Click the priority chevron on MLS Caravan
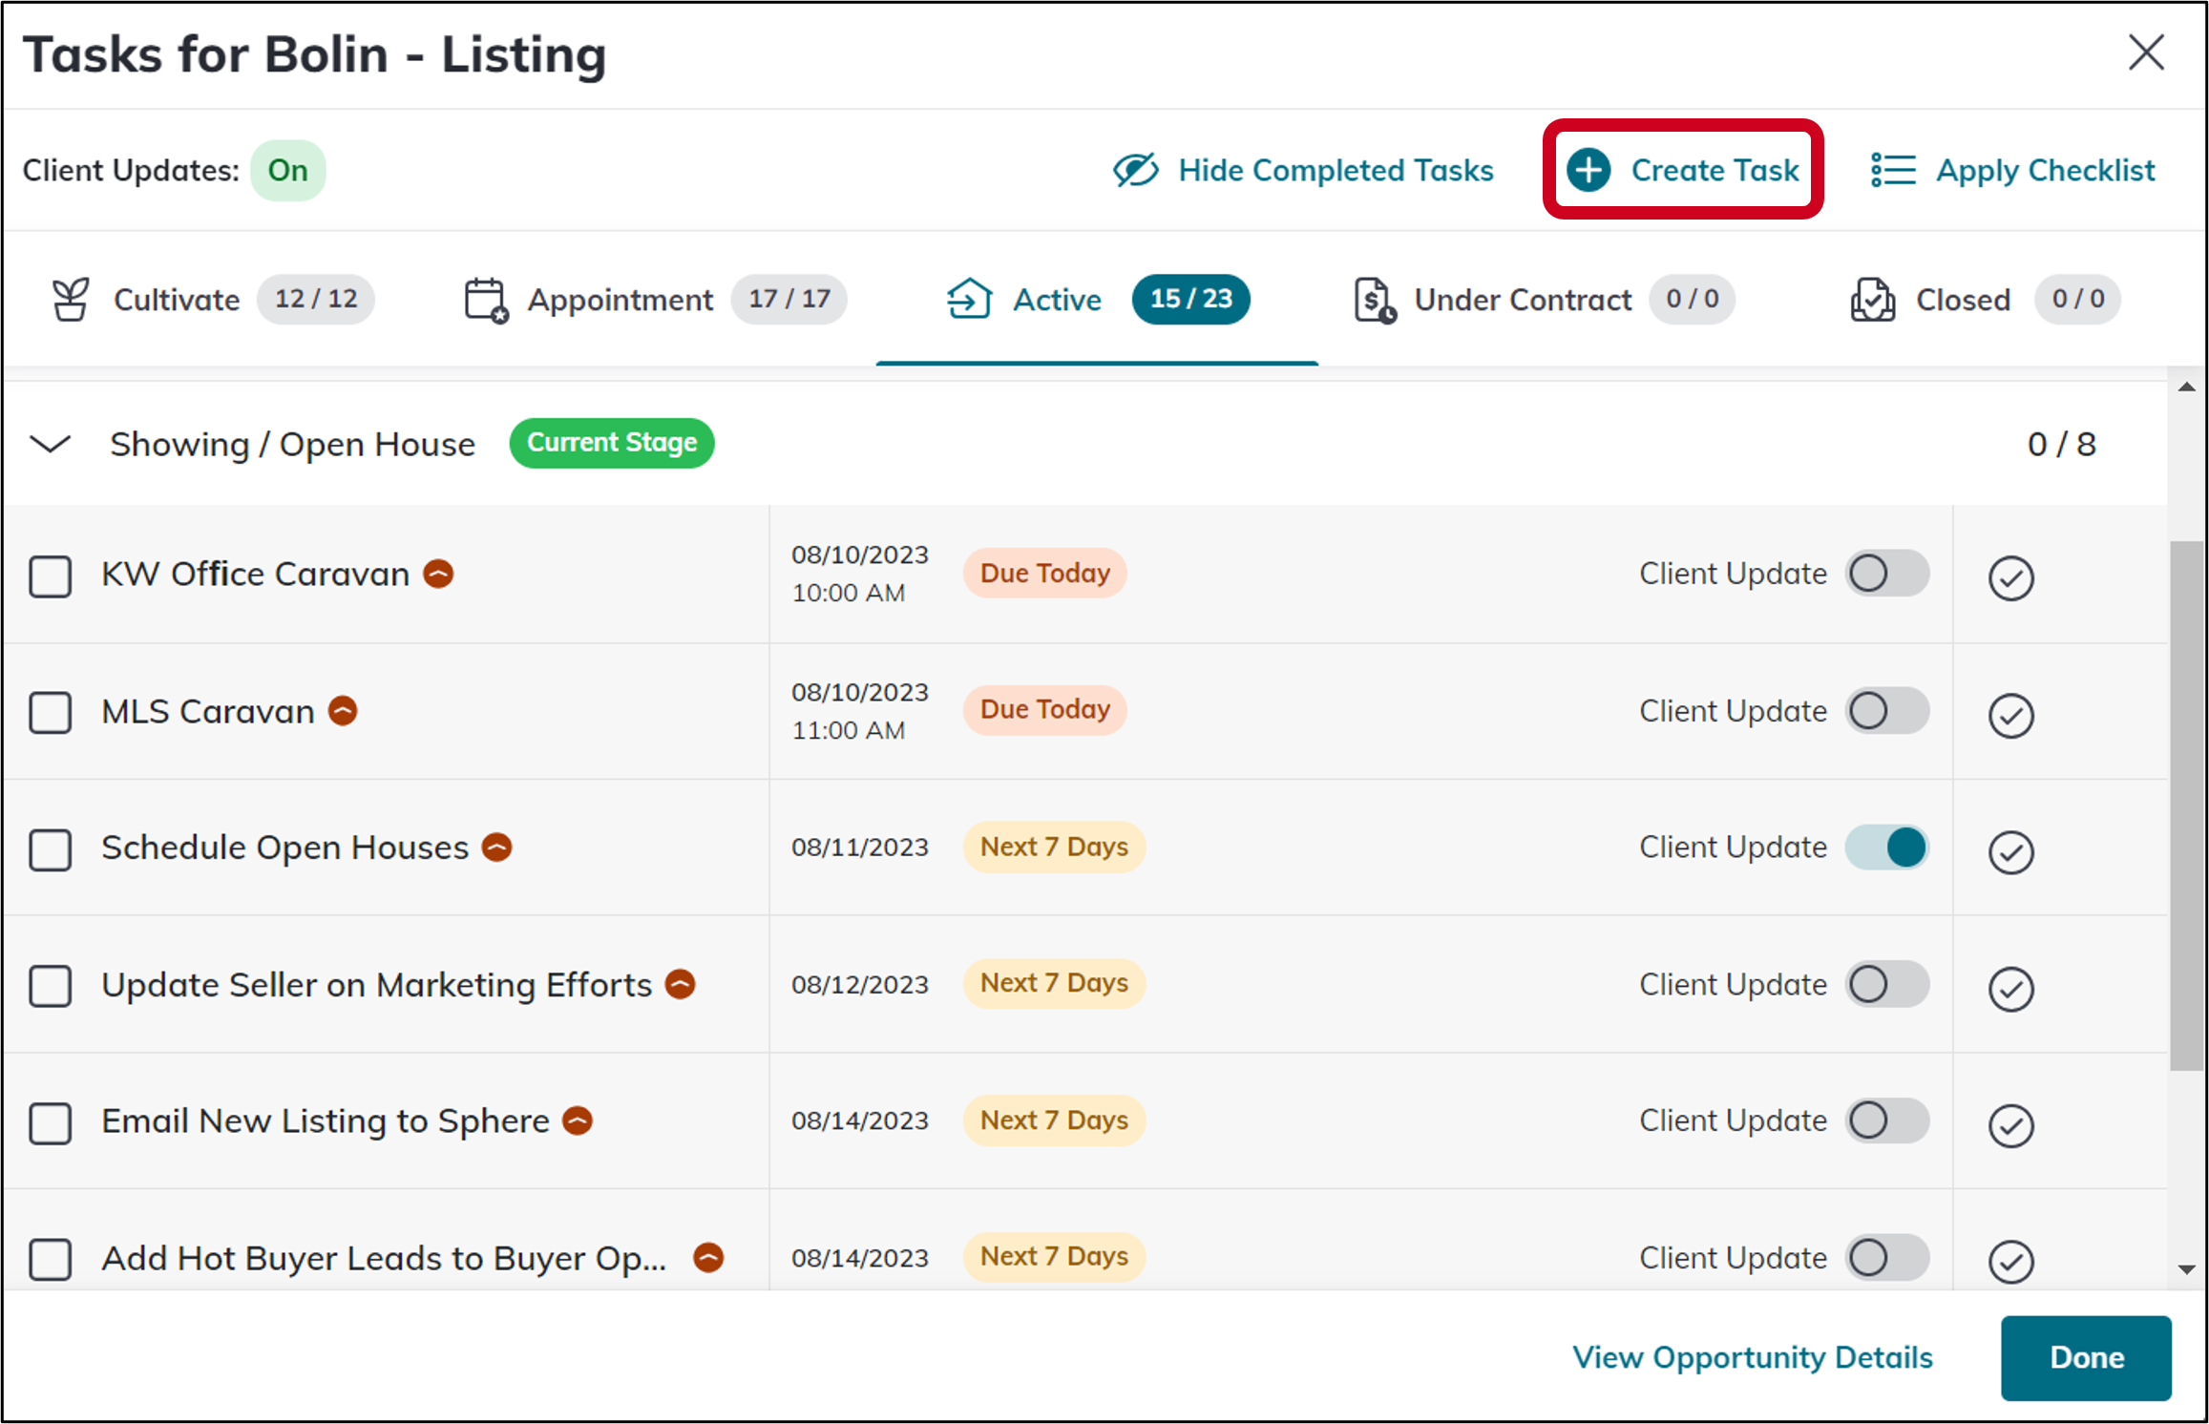The width and height of the screenshot is (2209, 1424). coord(343,710)
